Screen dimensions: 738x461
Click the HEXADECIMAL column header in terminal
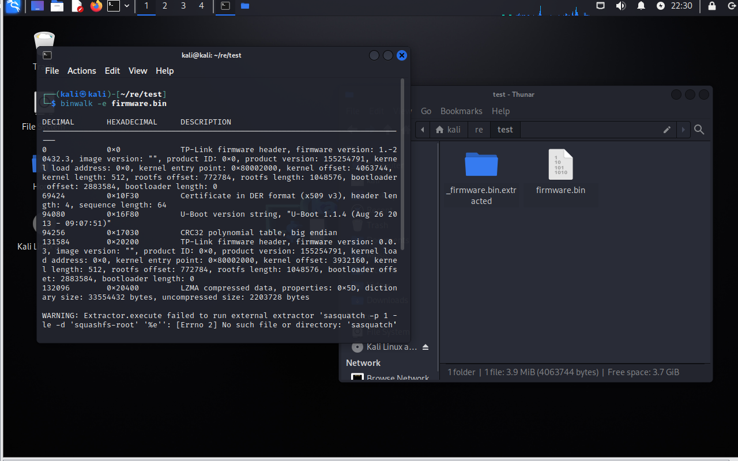(132, 122)
